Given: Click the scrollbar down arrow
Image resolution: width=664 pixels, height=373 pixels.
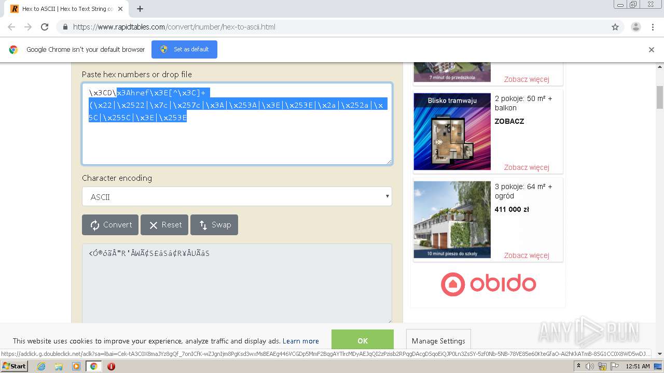Looking at the screenshot, I should coord(660,354).
